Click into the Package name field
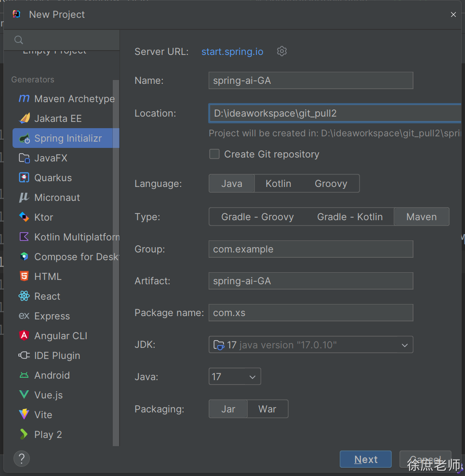Screen dimensions: 465x476 point(311,313)
